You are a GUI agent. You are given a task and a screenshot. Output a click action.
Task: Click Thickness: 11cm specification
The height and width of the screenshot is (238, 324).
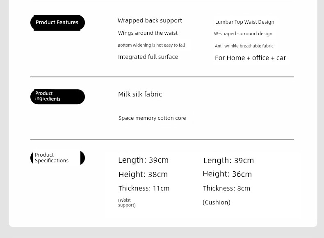pos(144,188)
